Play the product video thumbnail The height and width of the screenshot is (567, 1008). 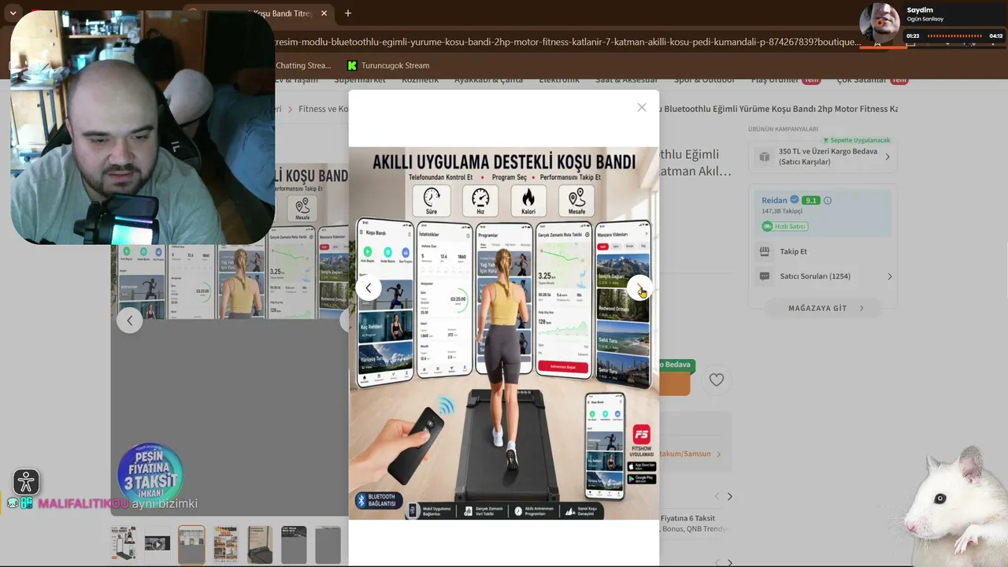tap(157, 544)
